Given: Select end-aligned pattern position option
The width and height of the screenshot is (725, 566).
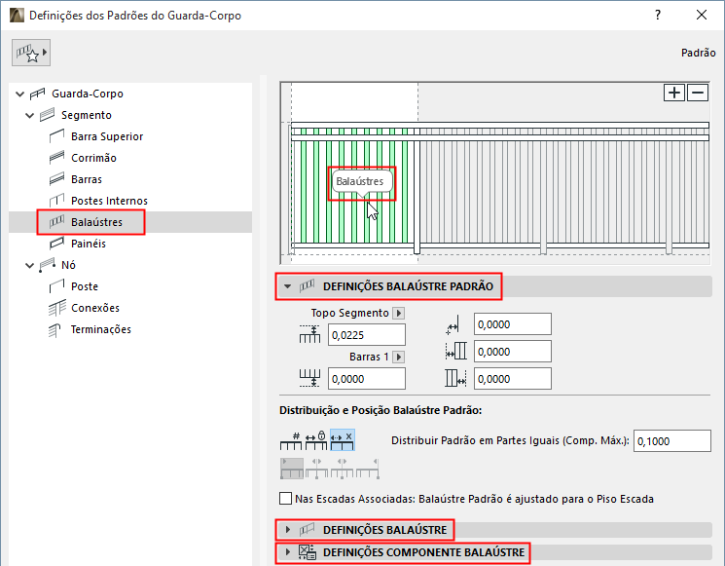Looking at the screenshot, I should pyautogui.click(x=368, y=469).
